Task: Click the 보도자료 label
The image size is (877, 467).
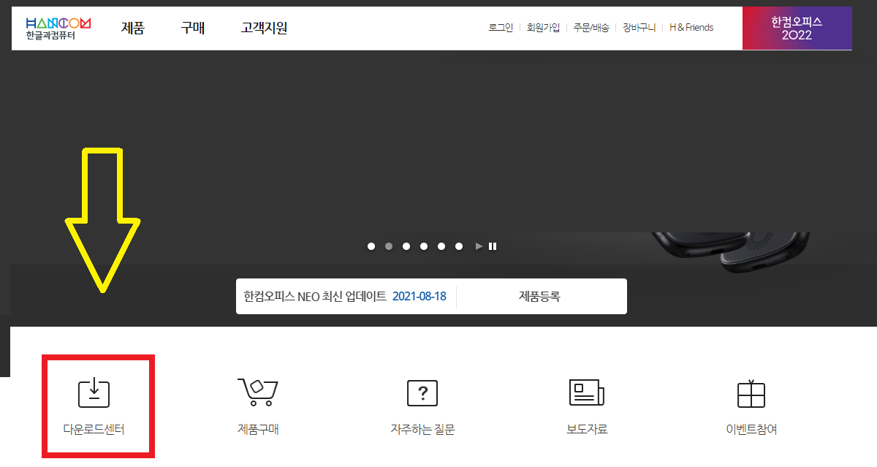Action: 587,430
